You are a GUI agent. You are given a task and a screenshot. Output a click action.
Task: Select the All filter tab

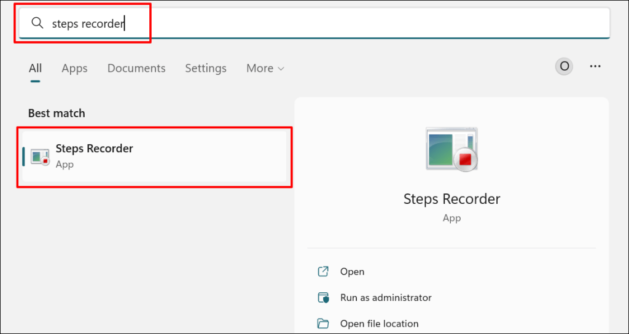pos(35,68)
